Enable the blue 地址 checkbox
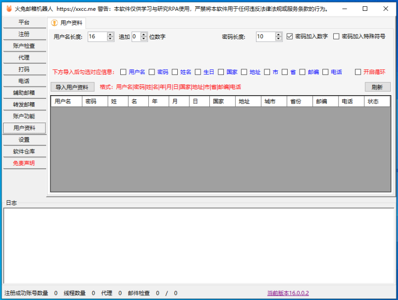398x300 pixels. point(244,72)
